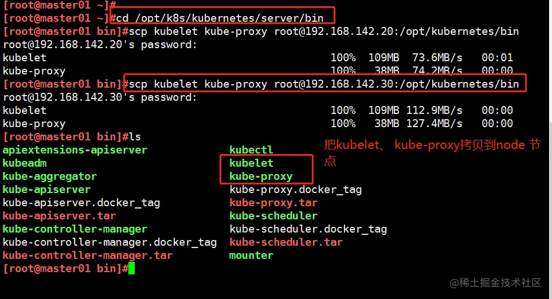
Task: Click the kube-scheduler.tar entry
Action: click(x=286, y=242)
